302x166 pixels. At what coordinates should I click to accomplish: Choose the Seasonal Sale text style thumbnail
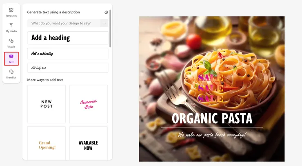pos(89,104)
